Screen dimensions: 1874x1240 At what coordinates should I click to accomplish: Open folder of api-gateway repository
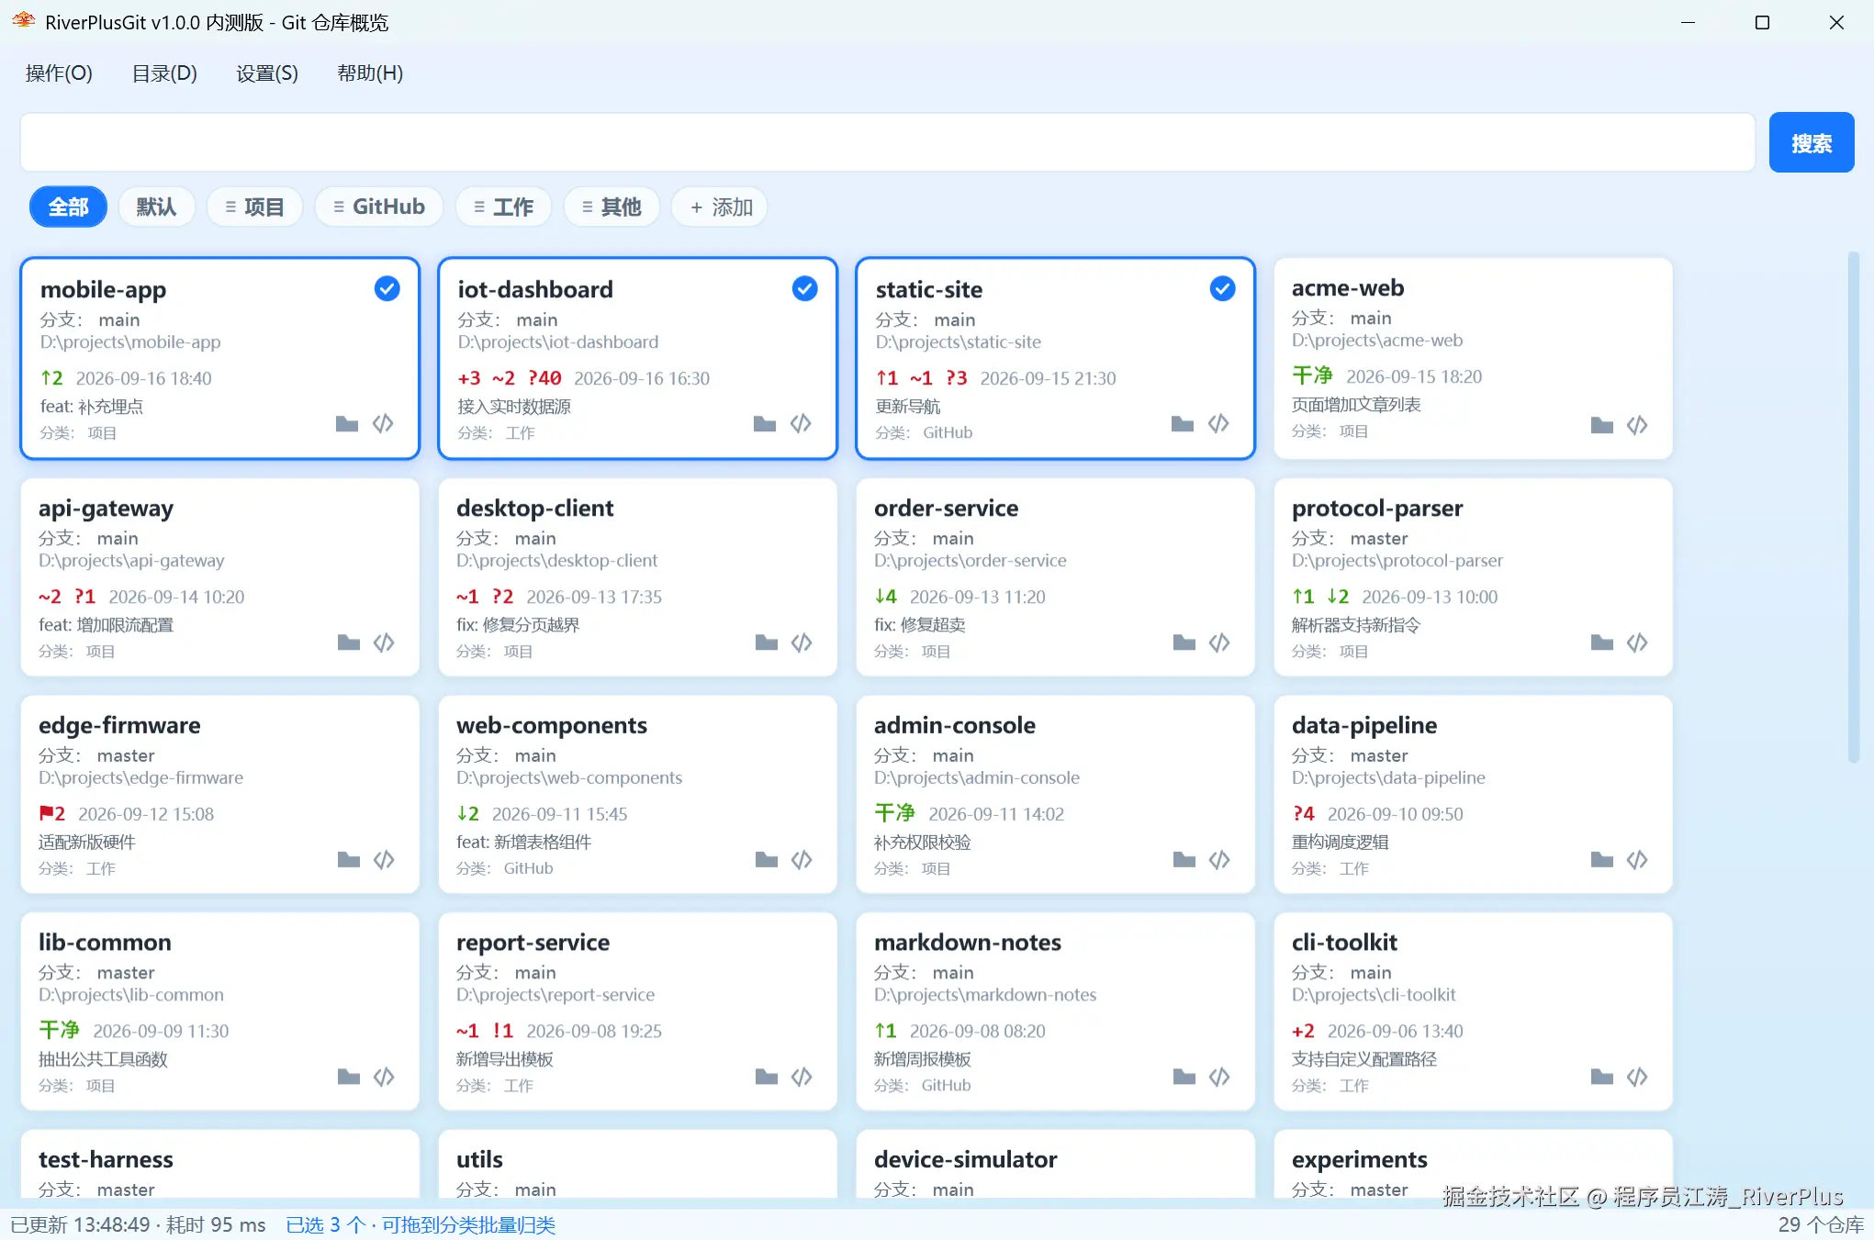[x=349, y=642]
